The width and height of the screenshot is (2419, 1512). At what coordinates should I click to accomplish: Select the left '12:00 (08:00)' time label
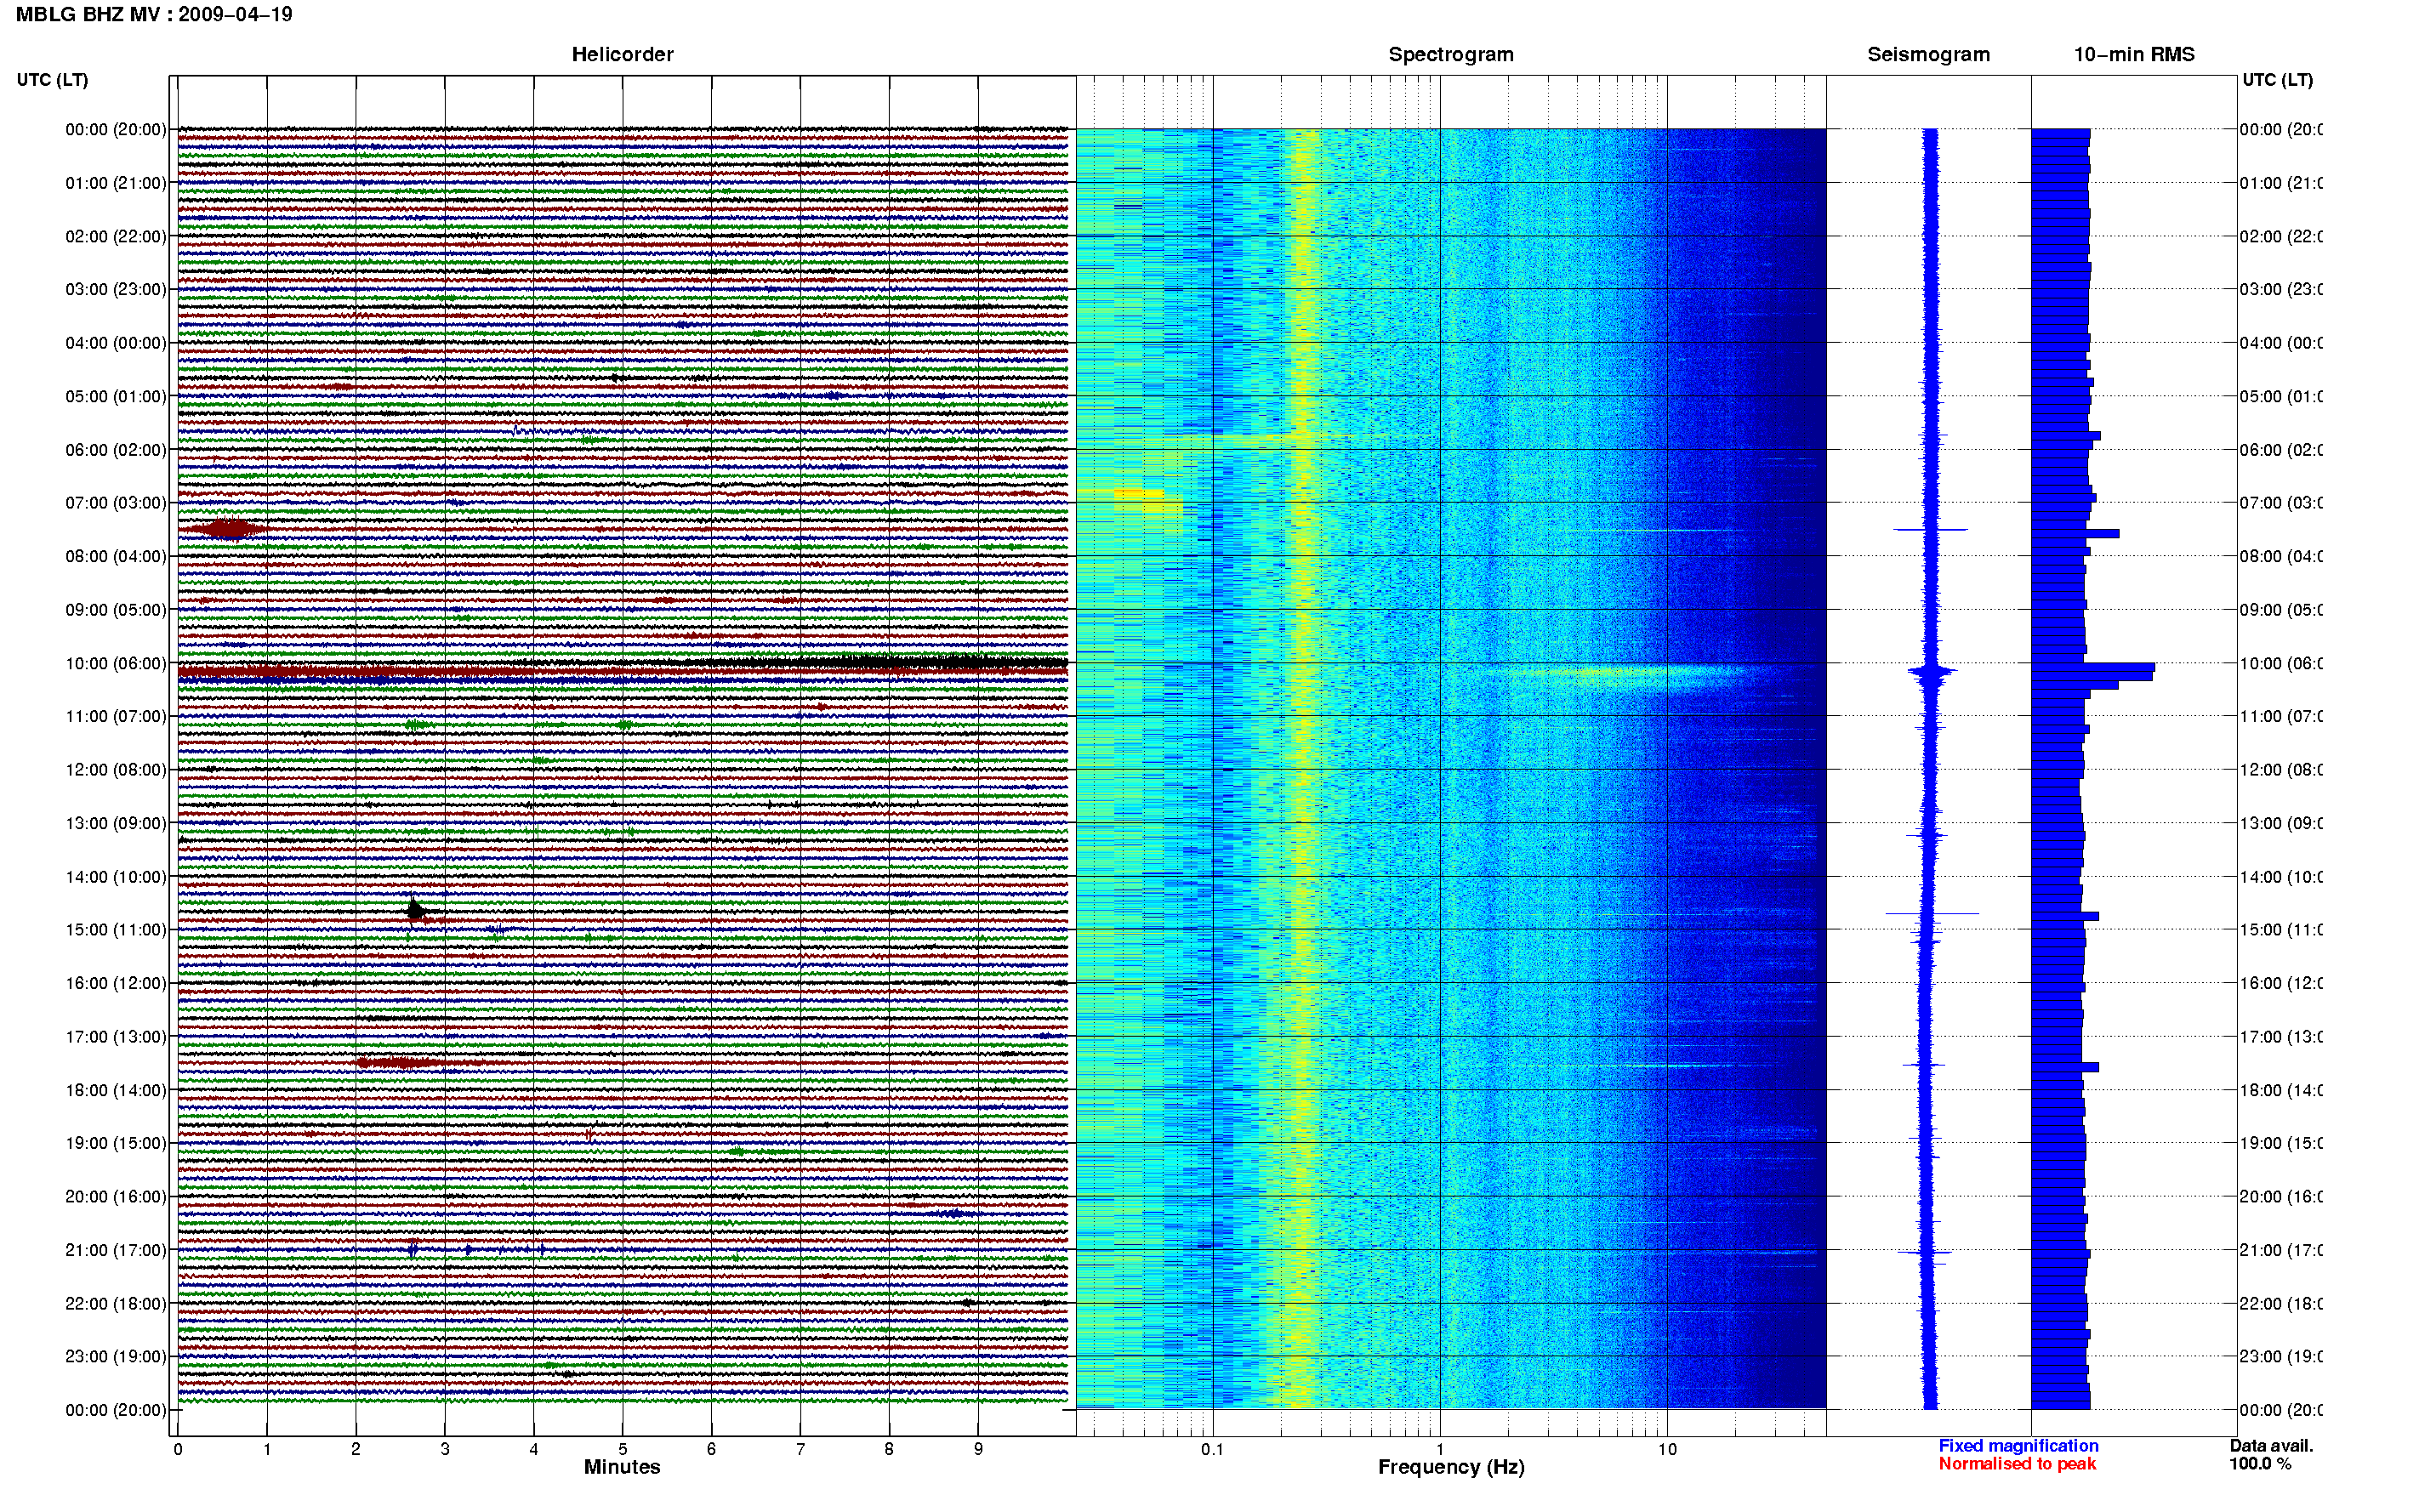pos(116,769)
